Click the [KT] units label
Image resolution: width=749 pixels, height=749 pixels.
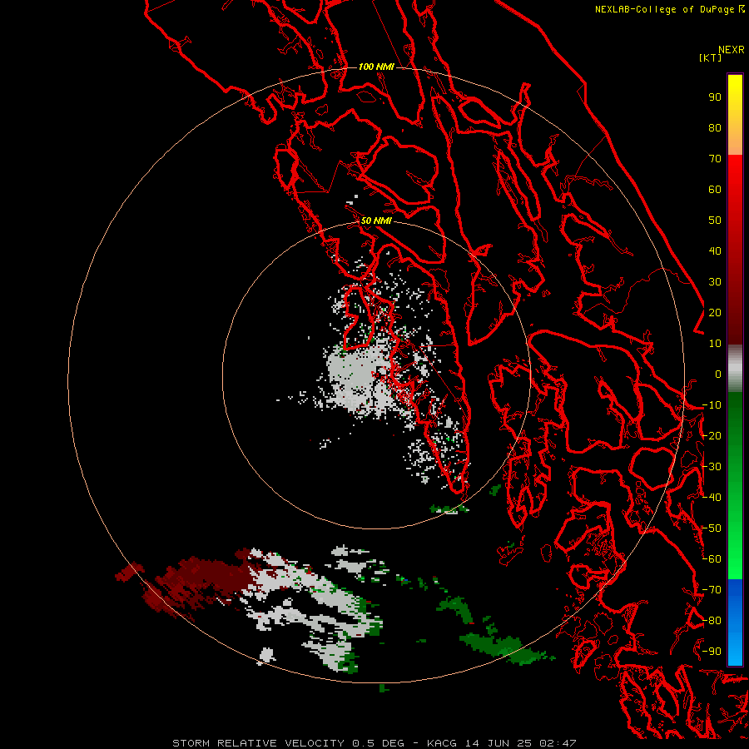point(711,57)
